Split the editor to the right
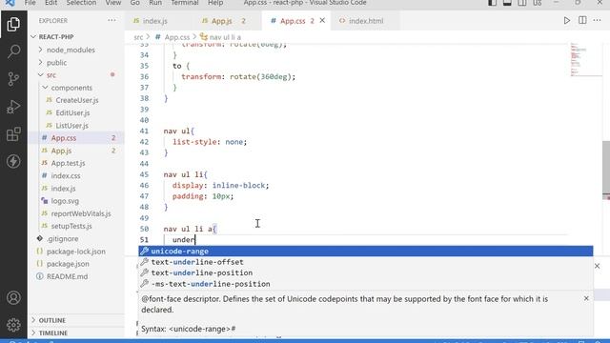This screenshot has width=610, height=343. pyautogui.click(x=582, y=21)
